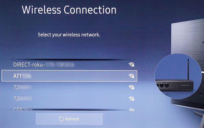The image size is (204, 128).
Task: Click the Refresh button
Action: 69,119
